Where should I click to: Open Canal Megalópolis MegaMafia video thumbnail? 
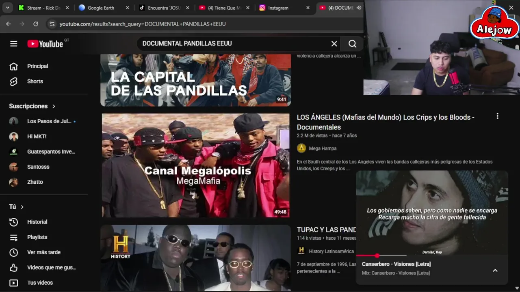[x=195, y=165]
